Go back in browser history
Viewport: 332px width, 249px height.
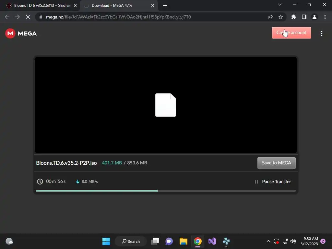[x=7, y=17]
